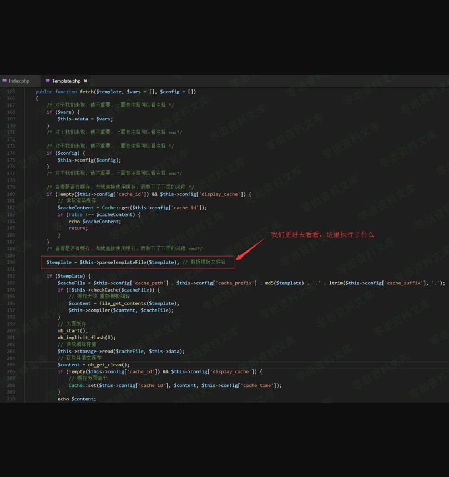Image resolution: width=449 pixels, height=477 pixels.
Task: Click on the ob_start() call
Action: 72,330
